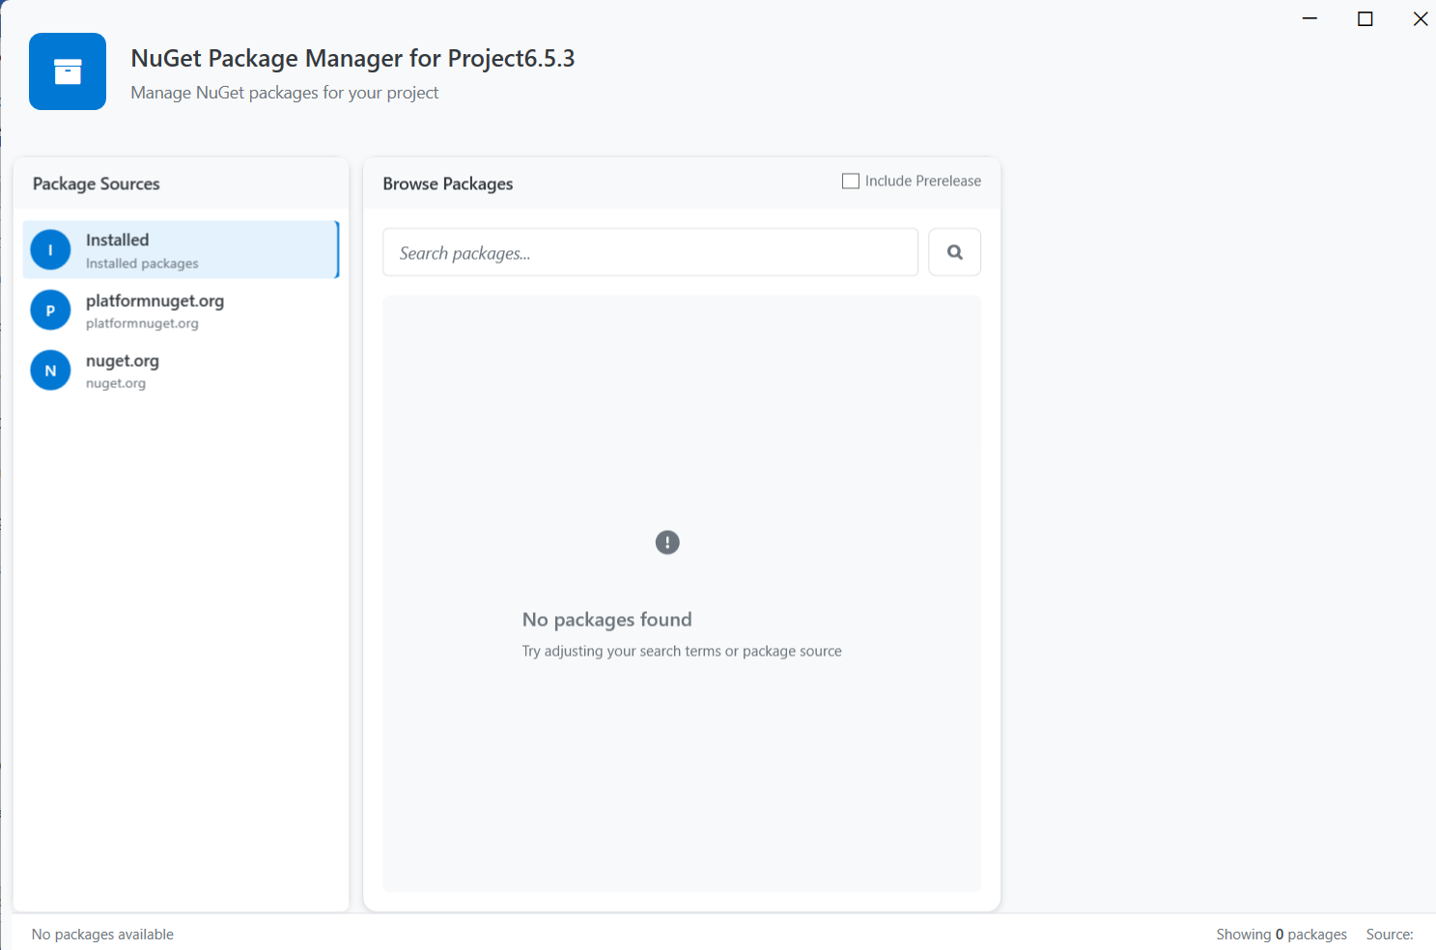The image size is (1436, 950).
Task: Click the 'No packages available' status text
Action: [102, 935]
